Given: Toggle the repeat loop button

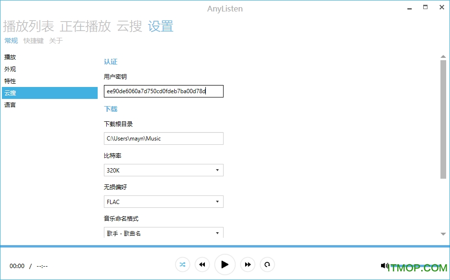Looking at the screenshot, I should point(267,264).
